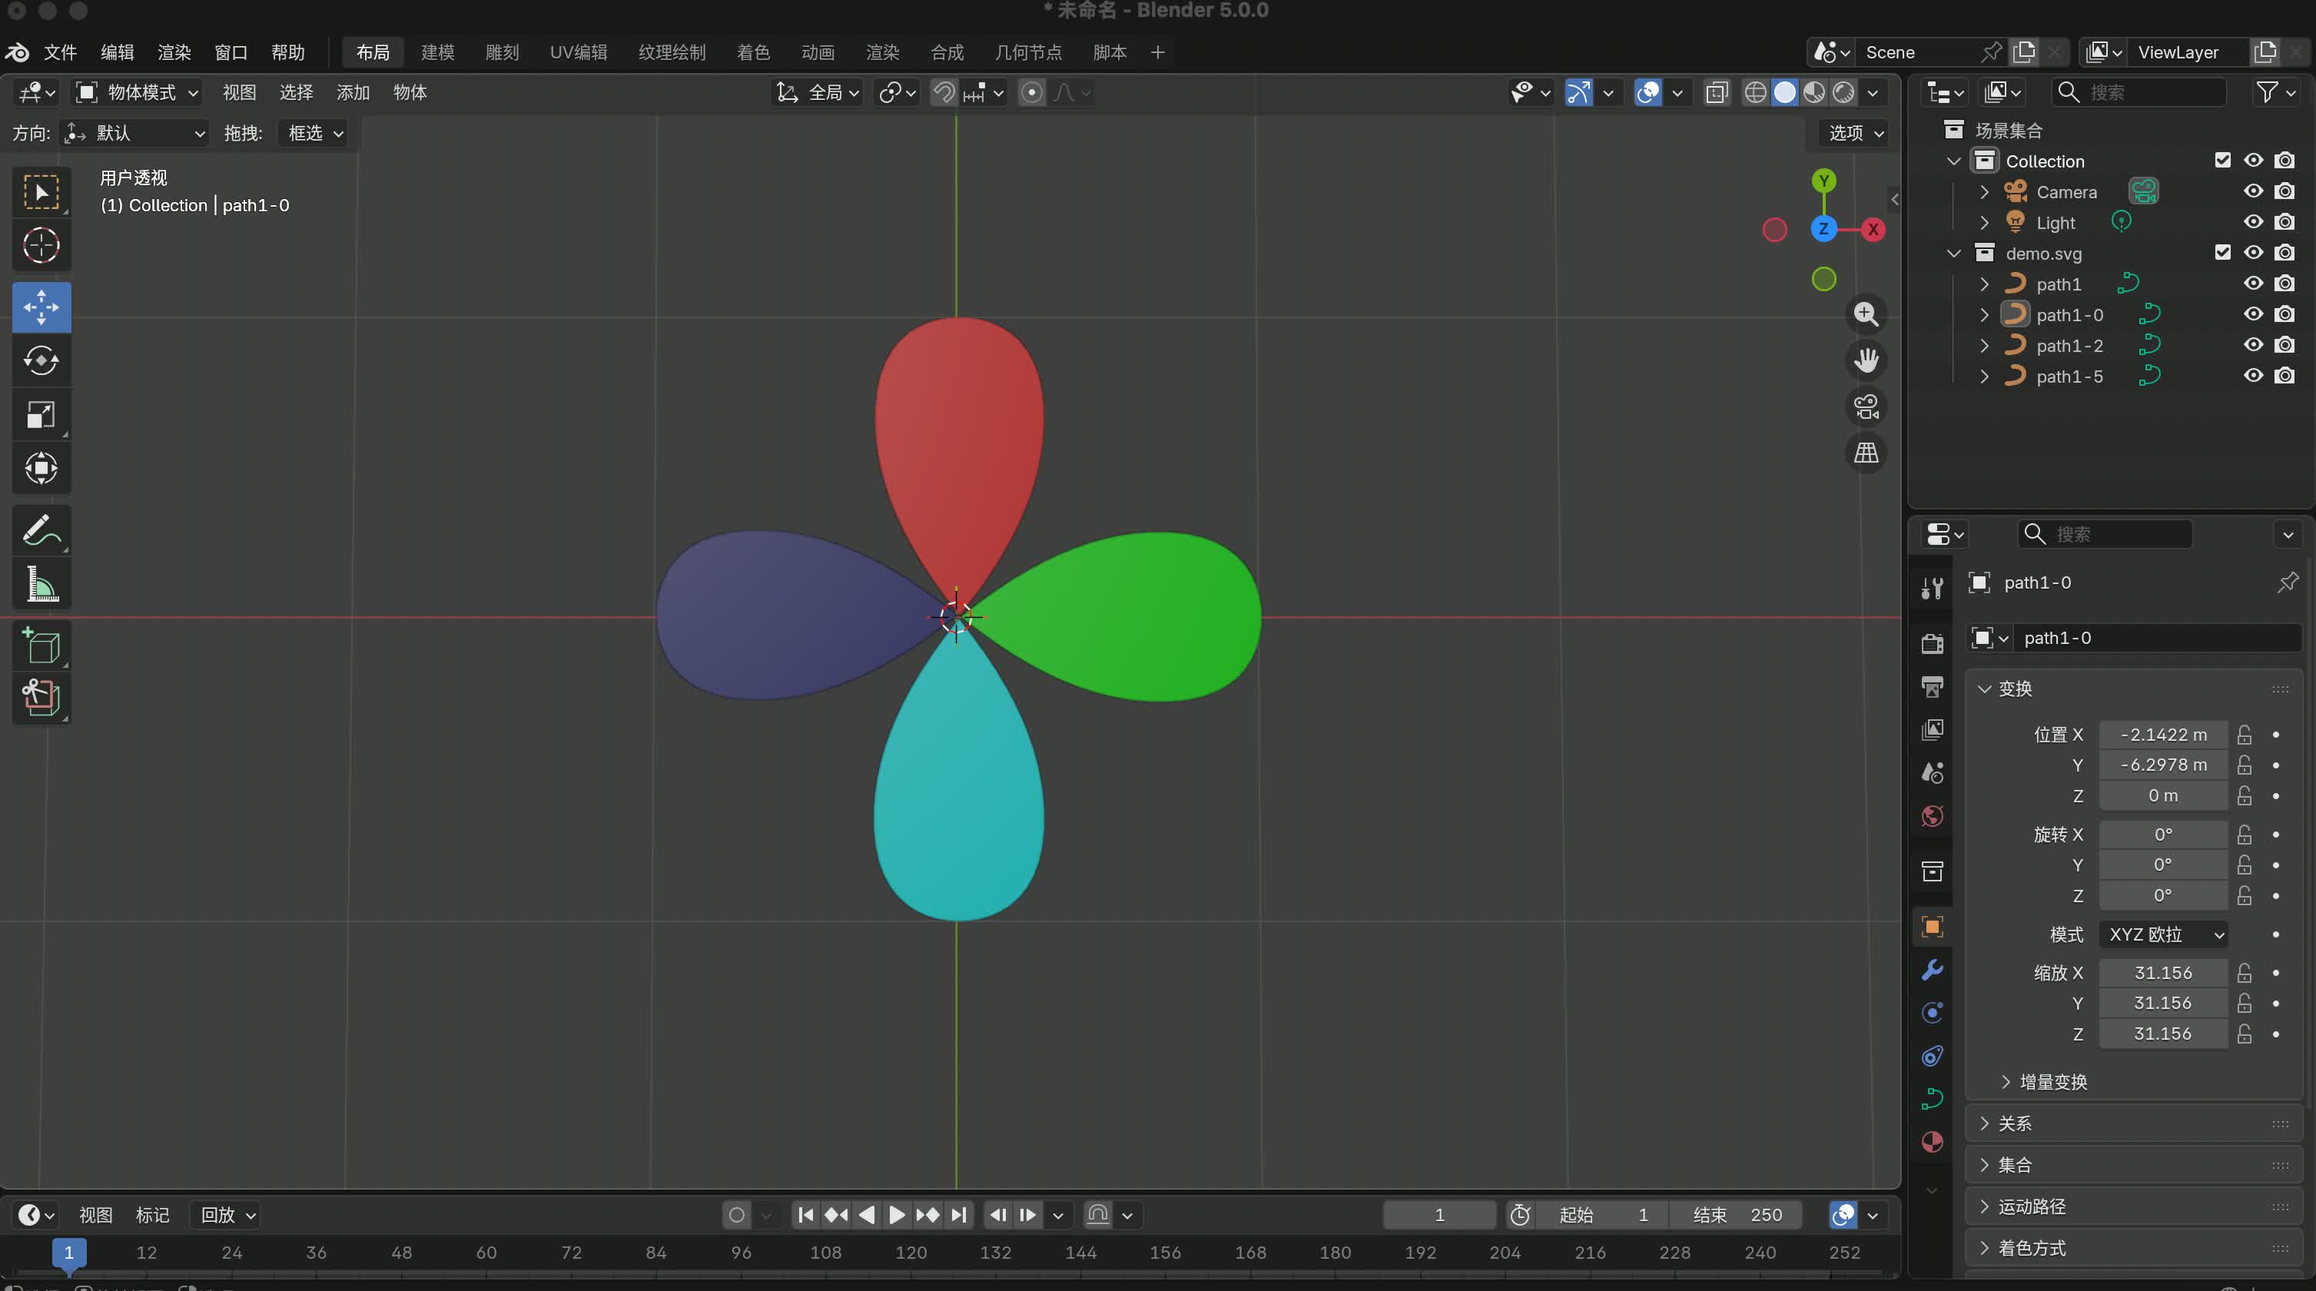The image size is (2316, 1291).
Task: Activate the Annotate pencil tool
Action: point(41,530)
